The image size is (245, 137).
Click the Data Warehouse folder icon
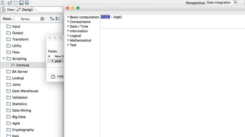pos(8,91)
